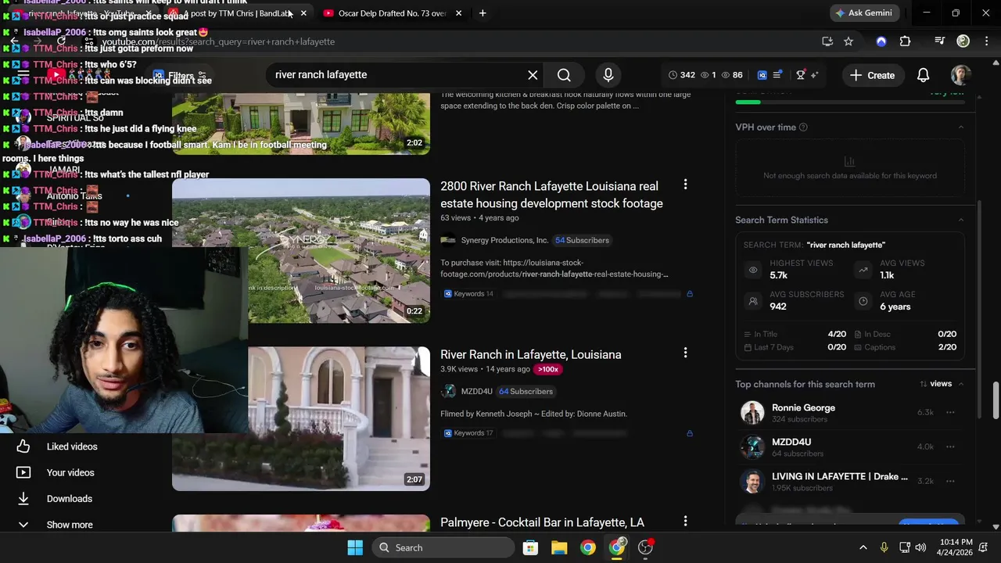Open a new browser tab
The width and height of the screenshot is (1001, 563).
pyautogui.click(x=483, y=13)
